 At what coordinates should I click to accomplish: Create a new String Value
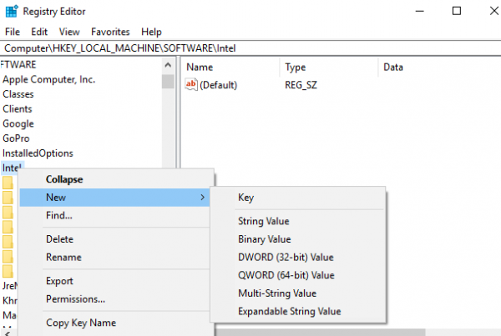263,221
